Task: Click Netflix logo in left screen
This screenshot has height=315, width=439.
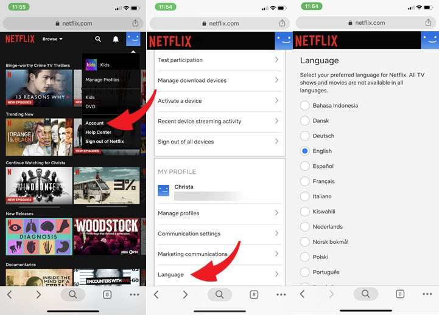Action: point(20,39)
